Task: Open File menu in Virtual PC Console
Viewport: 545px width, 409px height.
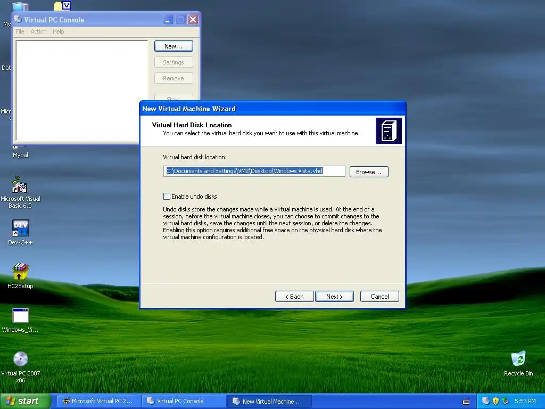Action: pos(20,31)
